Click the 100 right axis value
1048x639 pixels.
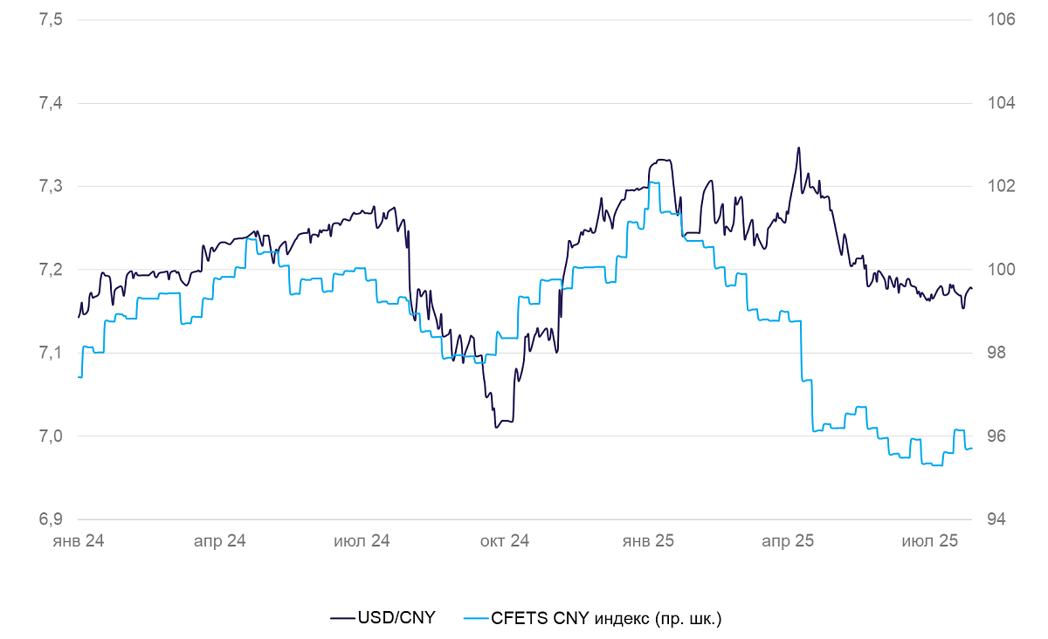coord(1001,270)
